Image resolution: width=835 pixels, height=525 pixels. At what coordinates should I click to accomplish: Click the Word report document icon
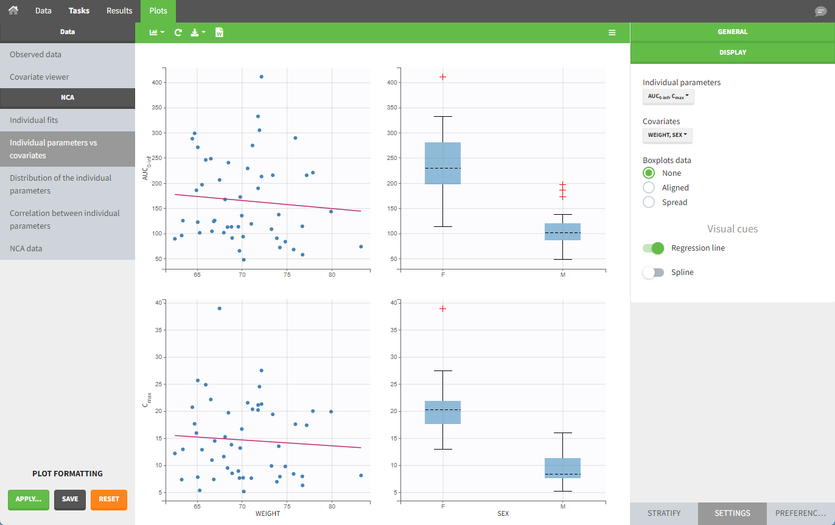[219, 33]
